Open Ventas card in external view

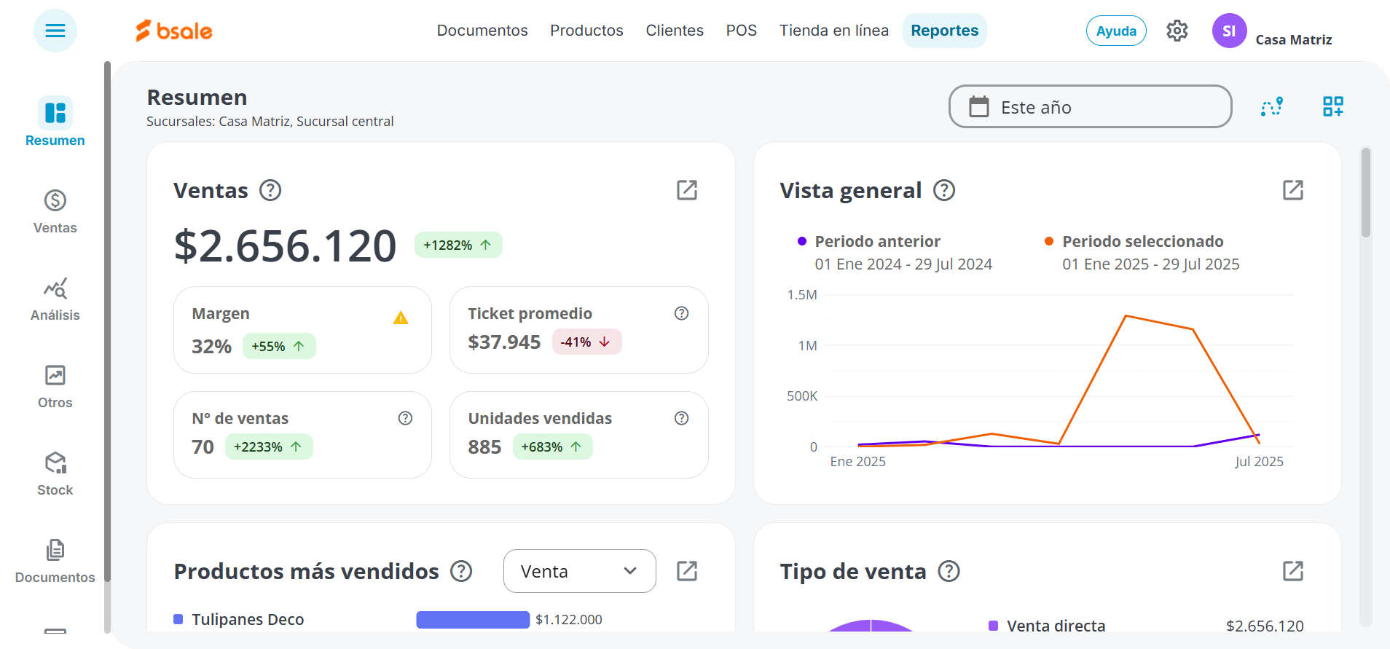click(687, 190)
